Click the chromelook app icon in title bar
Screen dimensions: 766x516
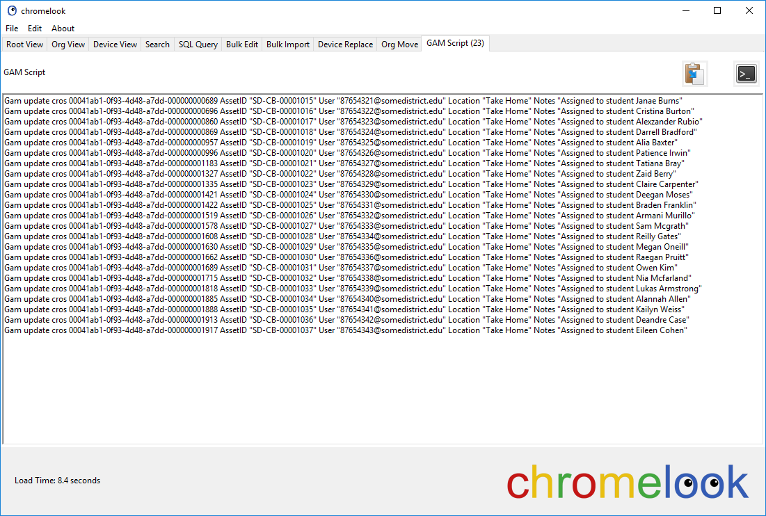click(x=12, y=10)
